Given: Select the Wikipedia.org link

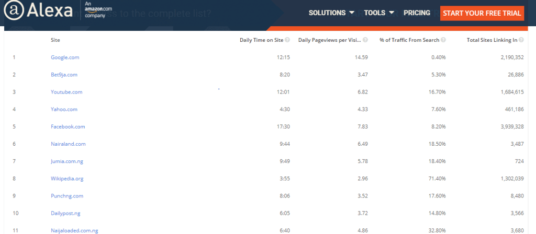Looking at the screenshot, I should 68,179.
